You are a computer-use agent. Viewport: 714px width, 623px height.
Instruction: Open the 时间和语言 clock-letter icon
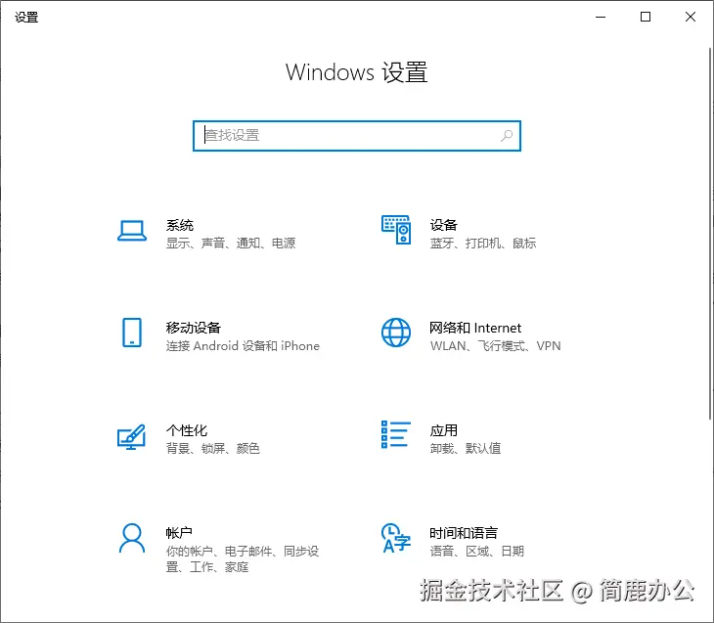pos(396,538)
